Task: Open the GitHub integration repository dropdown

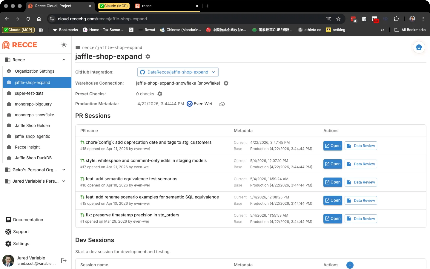Action: pos(178,72)
